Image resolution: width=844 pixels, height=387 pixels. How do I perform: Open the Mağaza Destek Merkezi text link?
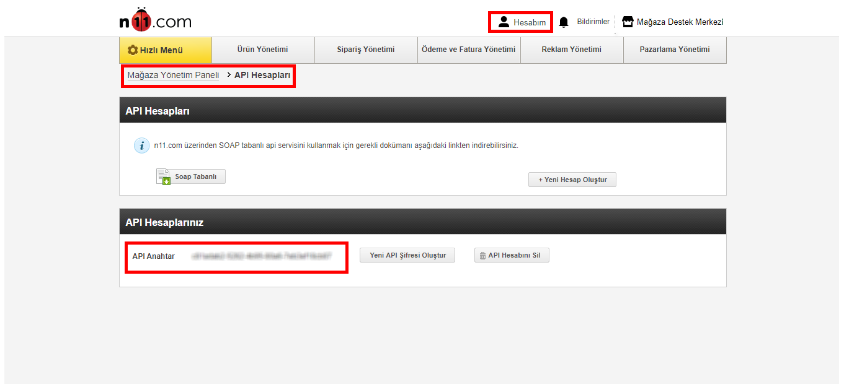pos(680,22)
